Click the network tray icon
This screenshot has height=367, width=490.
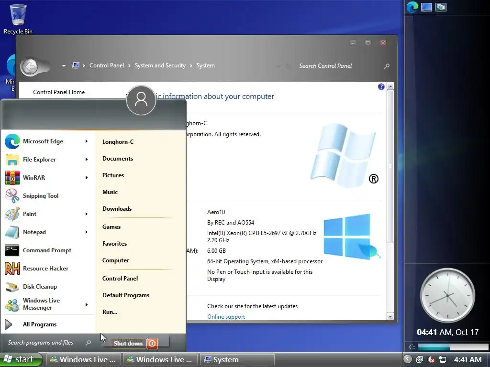tap(443, 359)
